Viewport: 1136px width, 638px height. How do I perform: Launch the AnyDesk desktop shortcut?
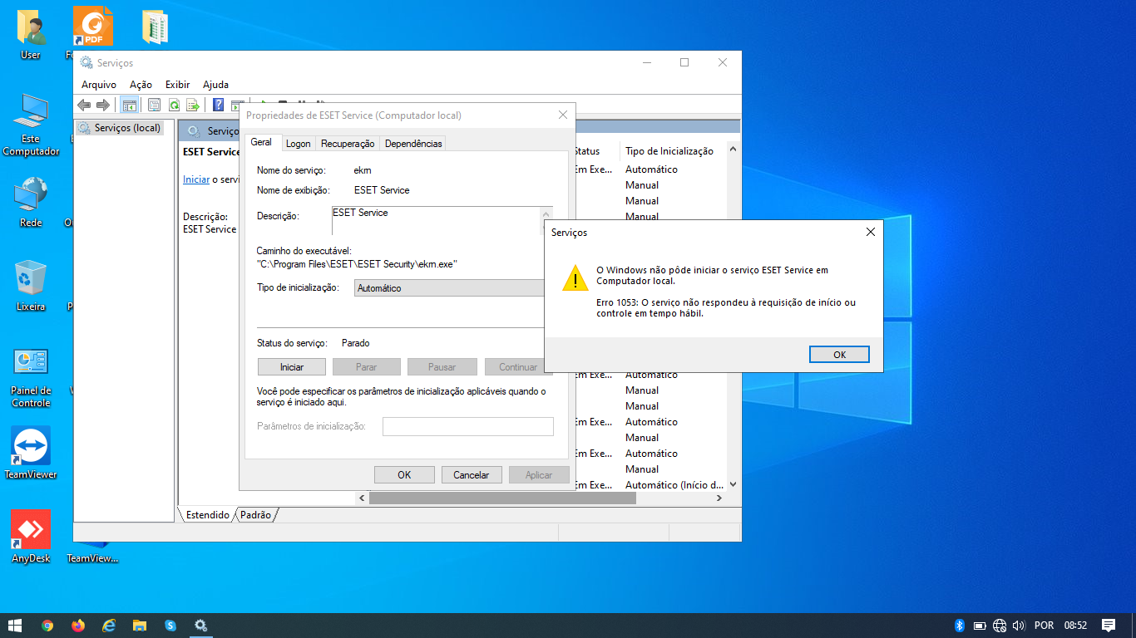(31, 537)
